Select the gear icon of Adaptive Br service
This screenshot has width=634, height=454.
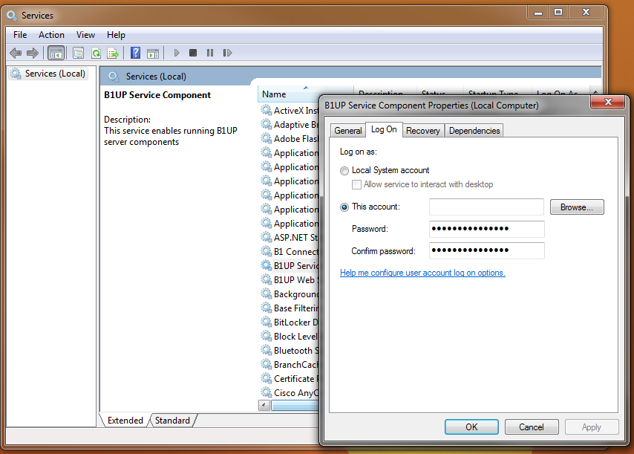(x=266, y=124)
